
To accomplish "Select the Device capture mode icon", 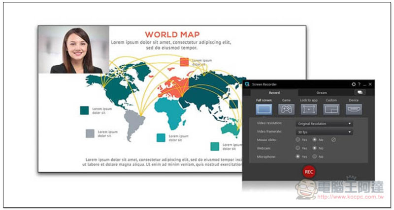I will point(354,109).
